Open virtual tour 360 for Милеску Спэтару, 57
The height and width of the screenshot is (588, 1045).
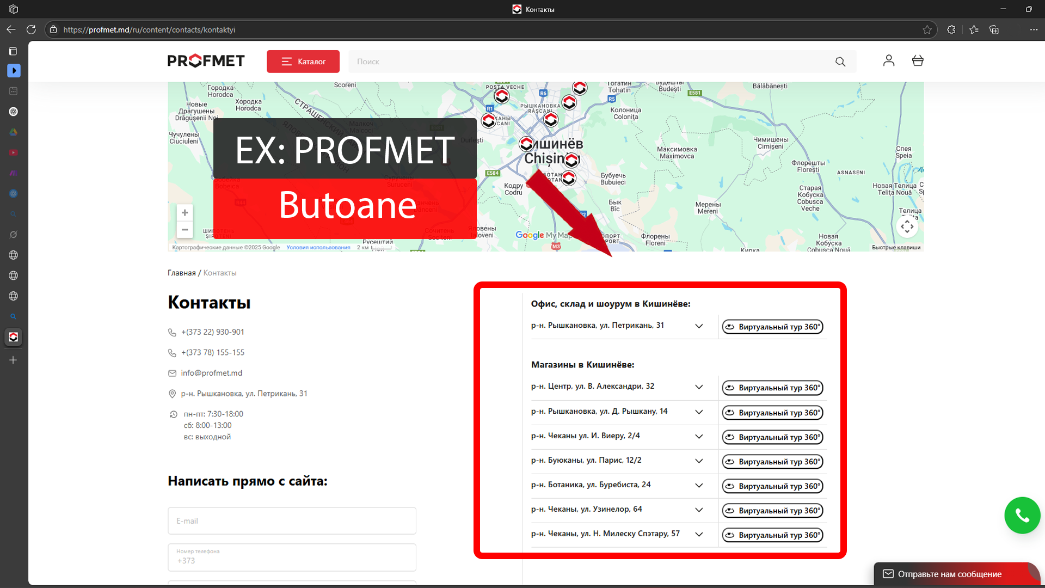(x=772, y=535)
